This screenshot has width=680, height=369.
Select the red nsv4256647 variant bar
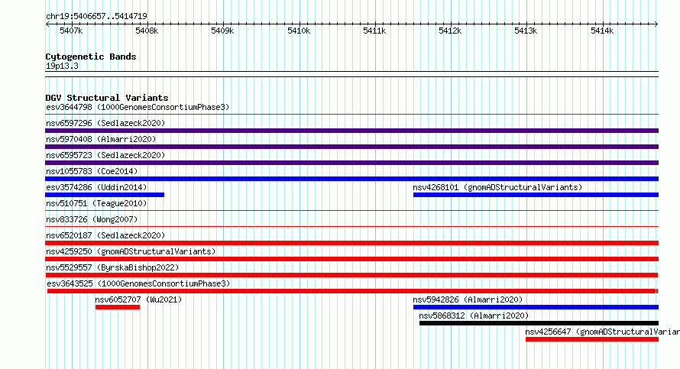tap(592, 339)
